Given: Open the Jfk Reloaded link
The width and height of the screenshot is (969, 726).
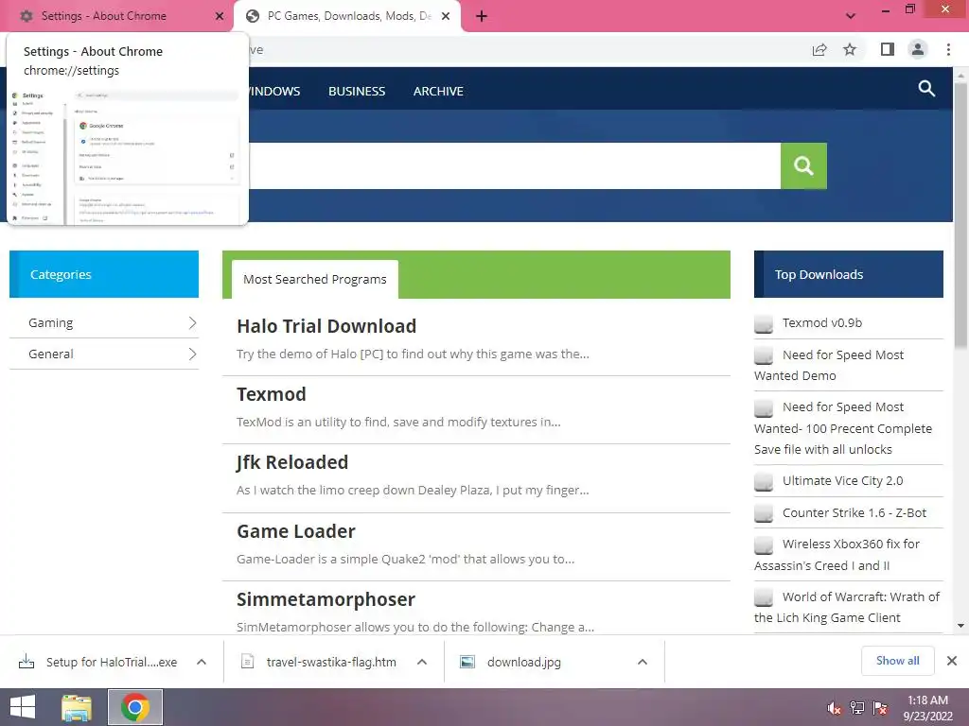Looking at the screenshot, I should click(292, 462).
